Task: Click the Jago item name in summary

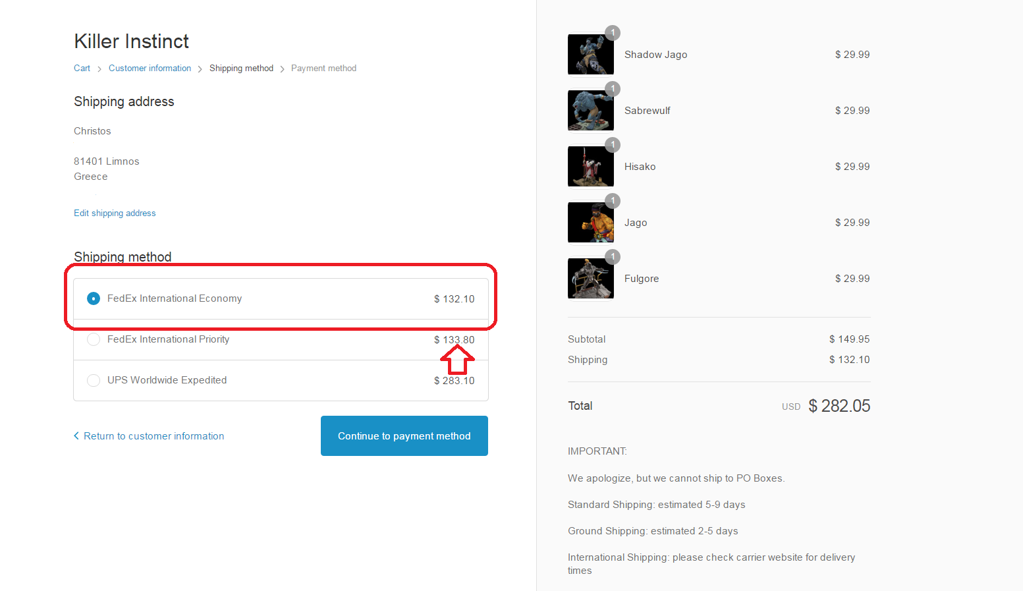Action: click(636, 223)
